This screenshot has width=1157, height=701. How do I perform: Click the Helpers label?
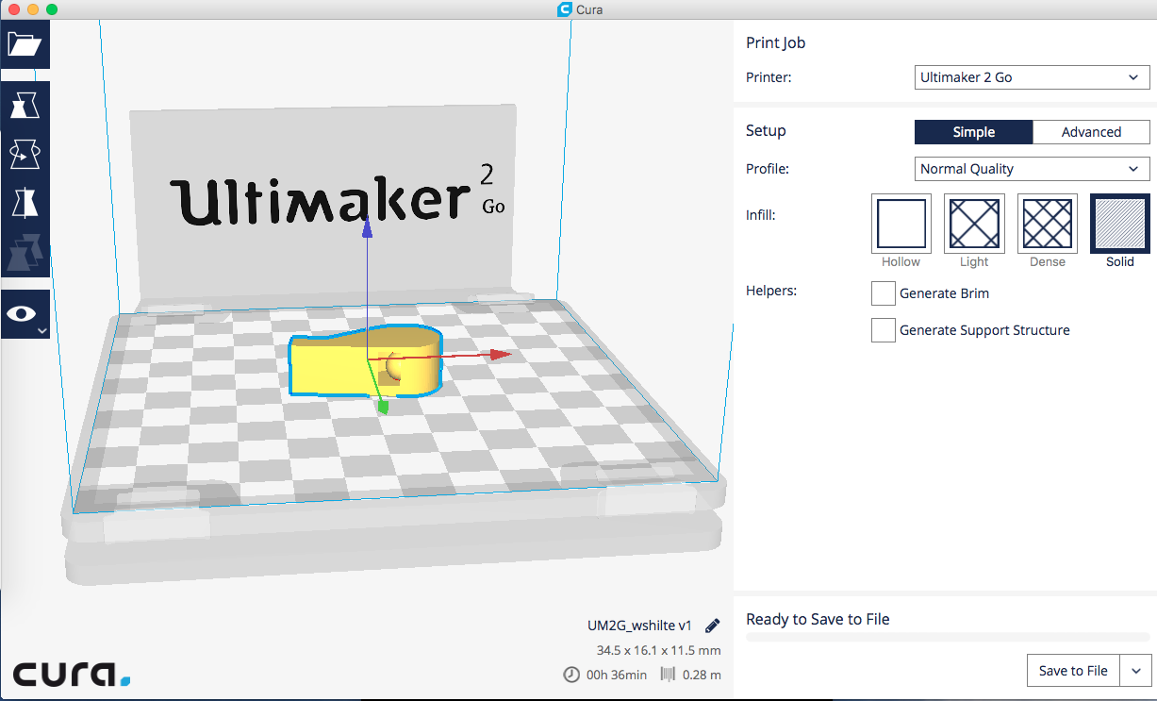pyautogui.click(x=771, y=290)
